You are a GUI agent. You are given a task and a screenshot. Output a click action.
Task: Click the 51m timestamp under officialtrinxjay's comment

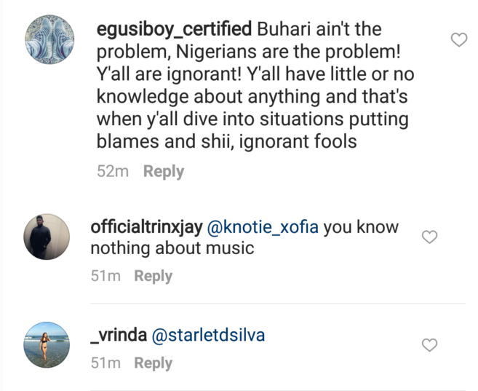coord(106,276)
